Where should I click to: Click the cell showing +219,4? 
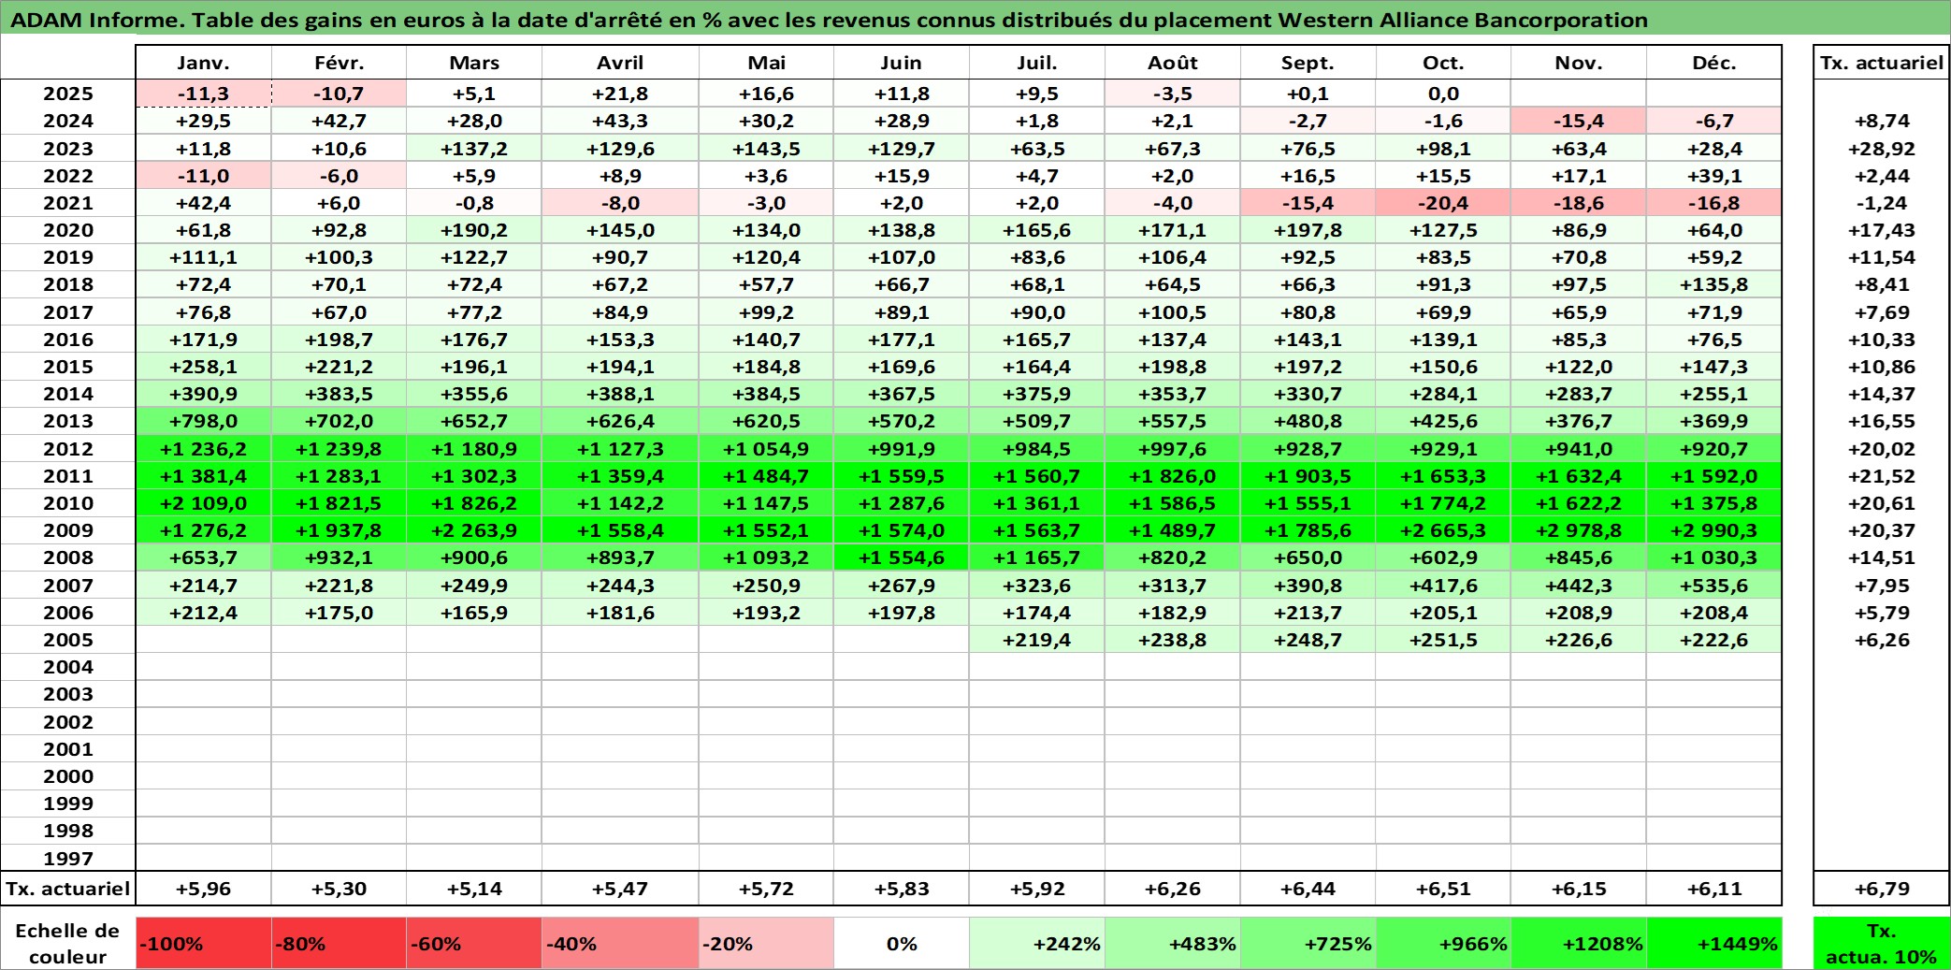tap(1037, 640)
